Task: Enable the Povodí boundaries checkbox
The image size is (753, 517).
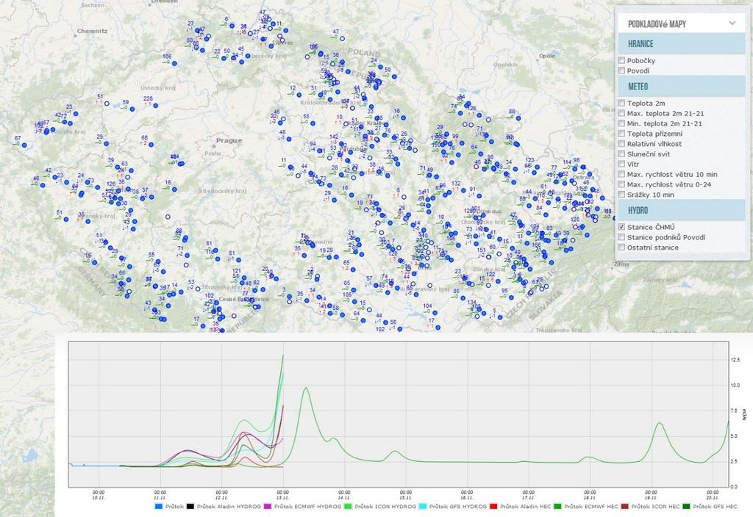Action: pos(621,70)
